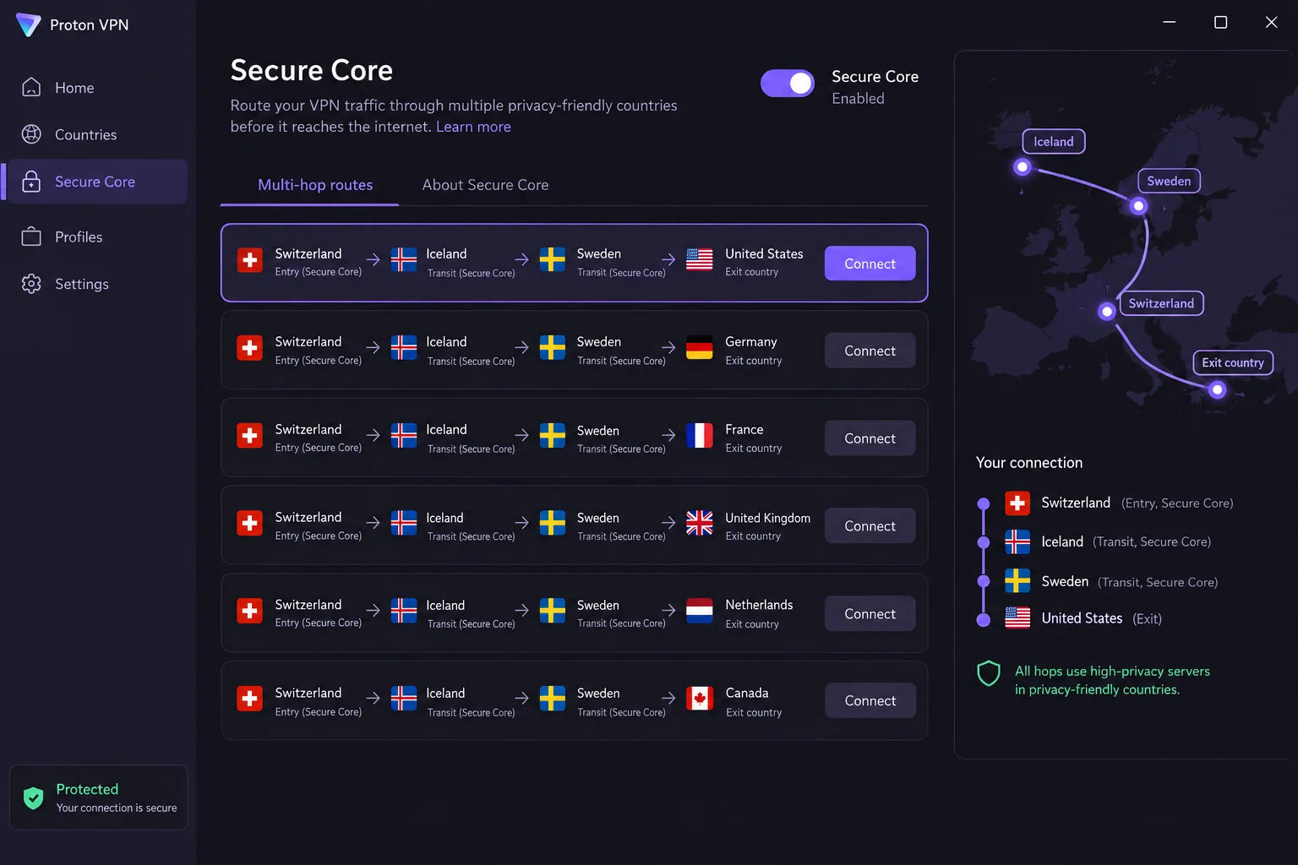This screenshot has height=865, width=1298.
Task: Click the Iceland label on the map
Action: [x=1054, y=142]
